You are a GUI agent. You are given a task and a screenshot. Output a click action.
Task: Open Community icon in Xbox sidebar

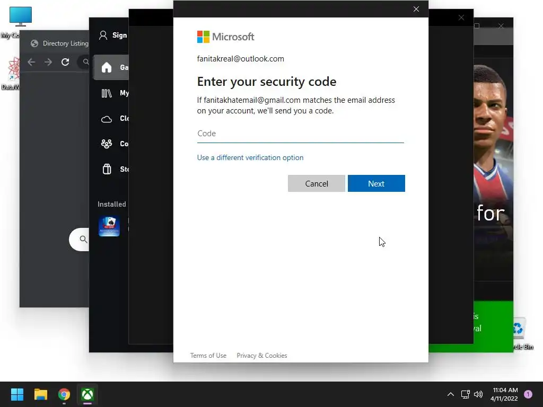tap(106, 144)
